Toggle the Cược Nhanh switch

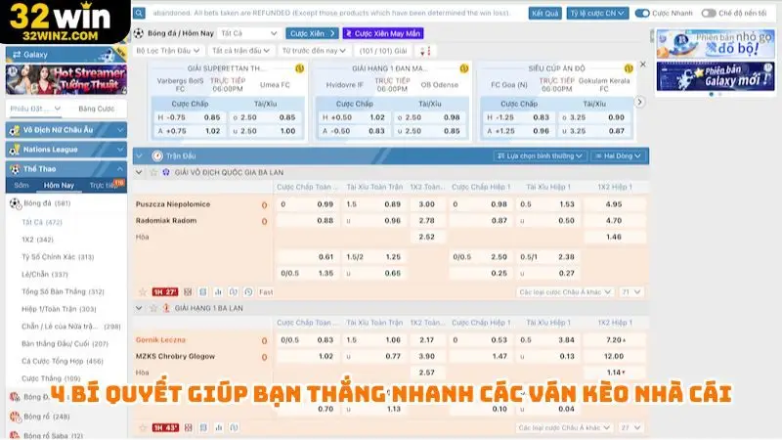[642, 13]
